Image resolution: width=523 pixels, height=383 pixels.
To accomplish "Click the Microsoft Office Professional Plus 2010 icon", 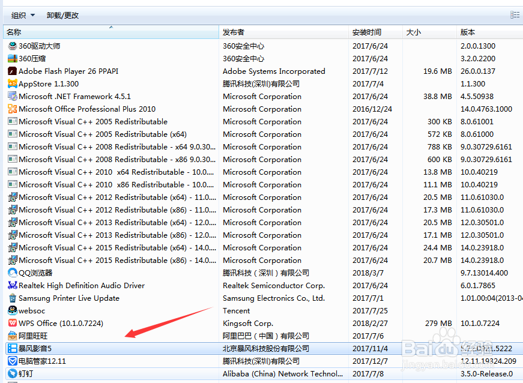I will click(13, 109).
